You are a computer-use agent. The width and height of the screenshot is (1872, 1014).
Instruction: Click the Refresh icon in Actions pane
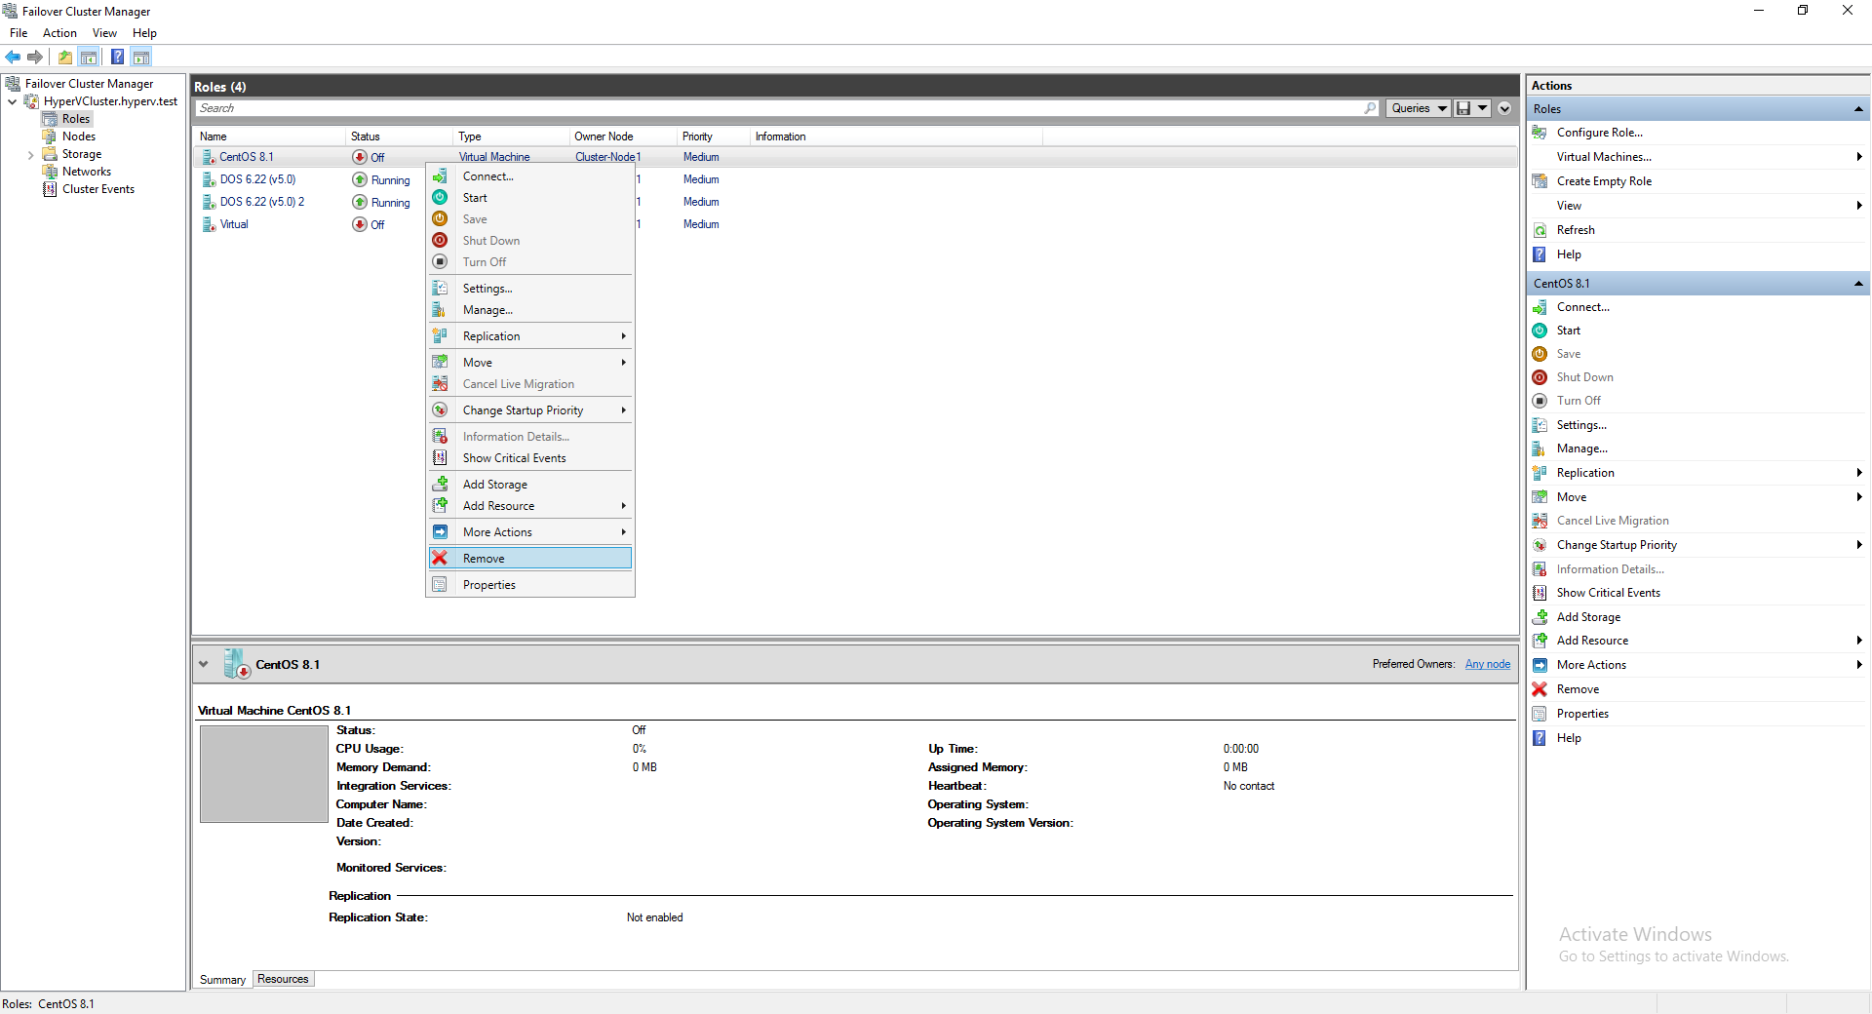1540,230
